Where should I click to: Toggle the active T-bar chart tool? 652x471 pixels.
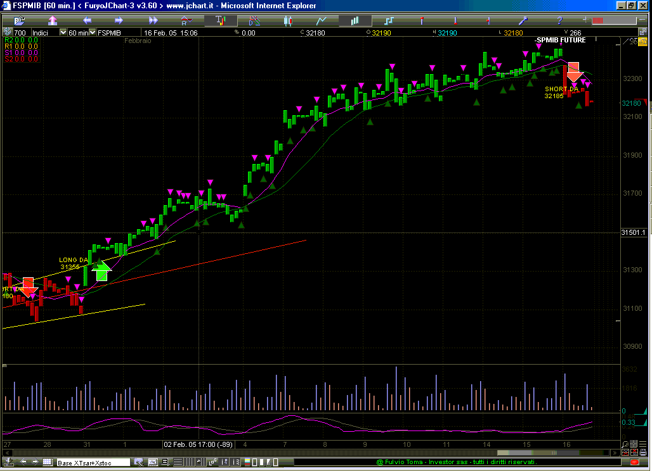click(x=220, y=20)
